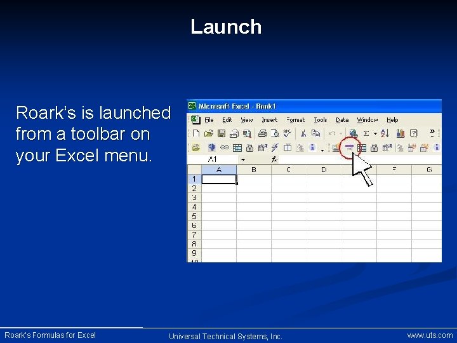Open the File menu

209,120
